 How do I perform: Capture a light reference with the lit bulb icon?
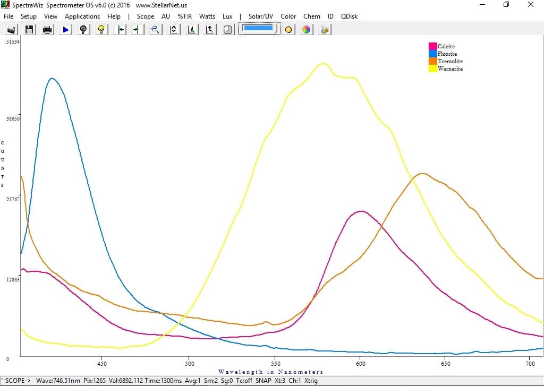tap(100, 29)
